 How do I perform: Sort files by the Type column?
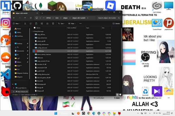click(93, 28)
